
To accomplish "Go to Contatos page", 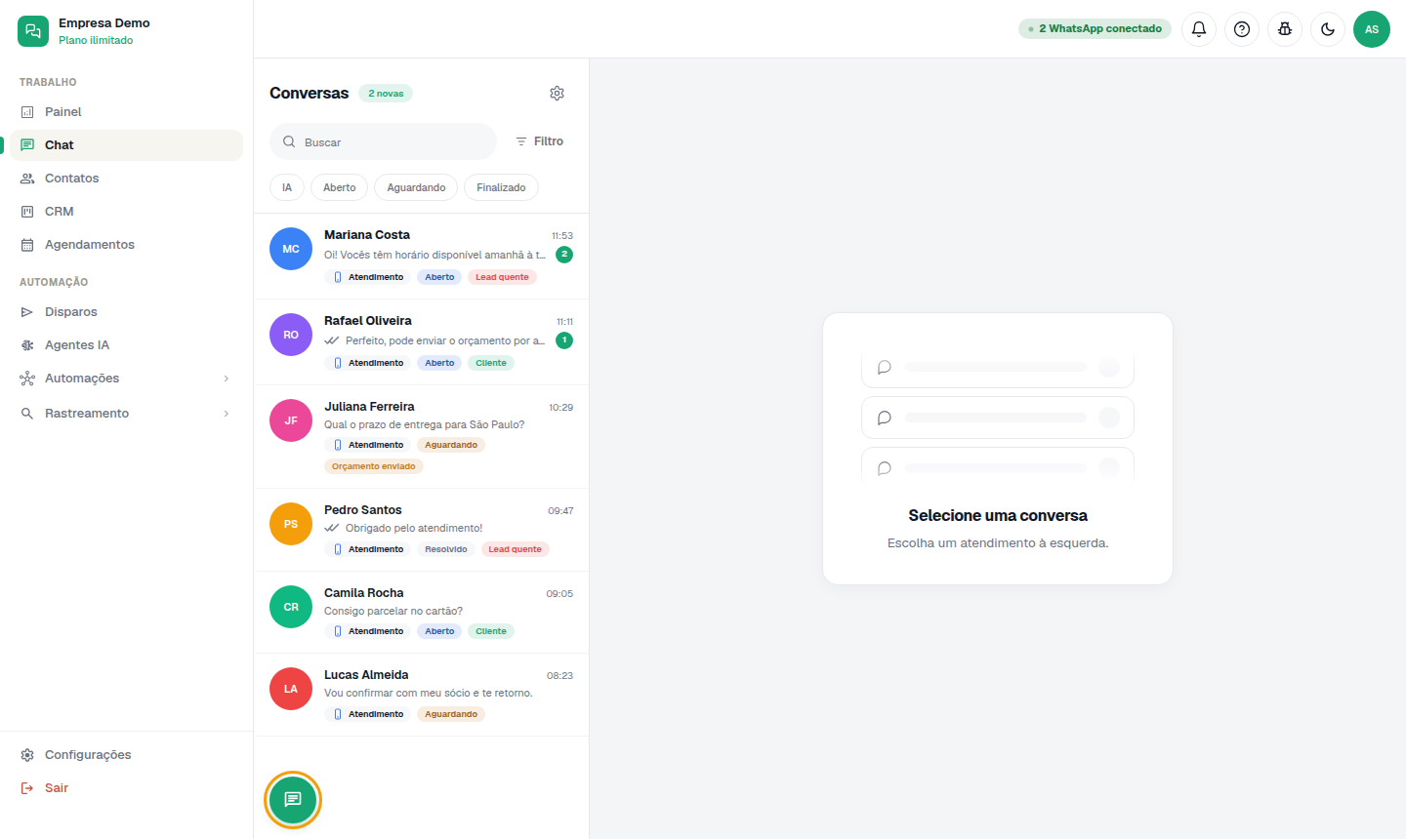I will pyautogui.click(x=126, y=179).
